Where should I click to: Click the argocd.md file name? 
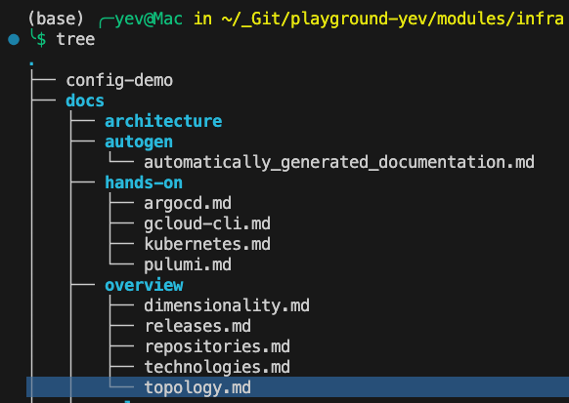point(188,204)
